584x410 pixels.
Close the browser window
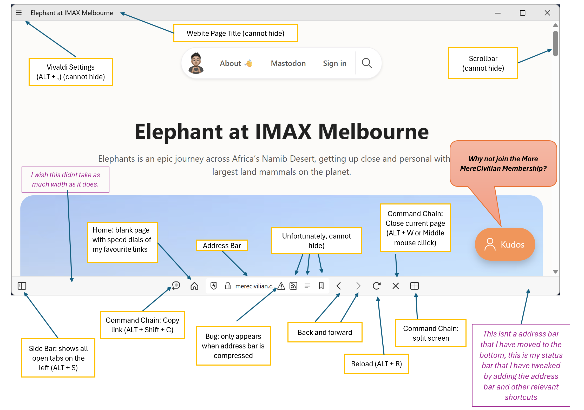coord(547,13)
